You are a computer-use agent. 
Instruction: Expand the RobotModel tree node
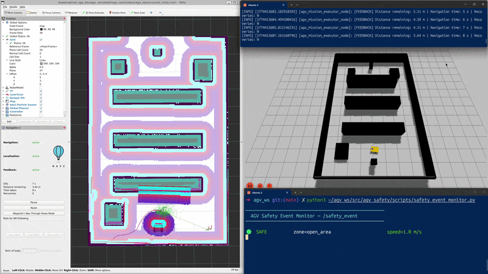tap(4, 88)
